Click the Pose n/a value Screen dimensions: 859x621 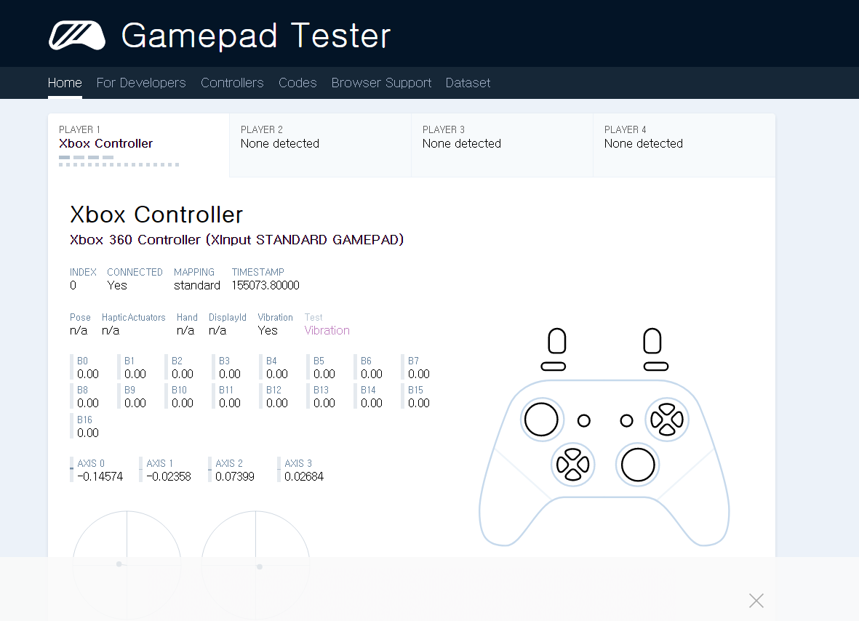(x=79, y=330)
